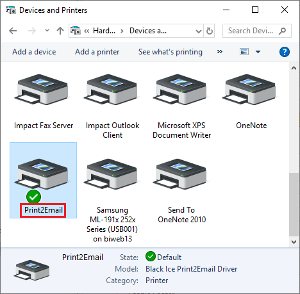Open the view options dropdown arrow
The image size is (300, 294).
pos(258,52)
